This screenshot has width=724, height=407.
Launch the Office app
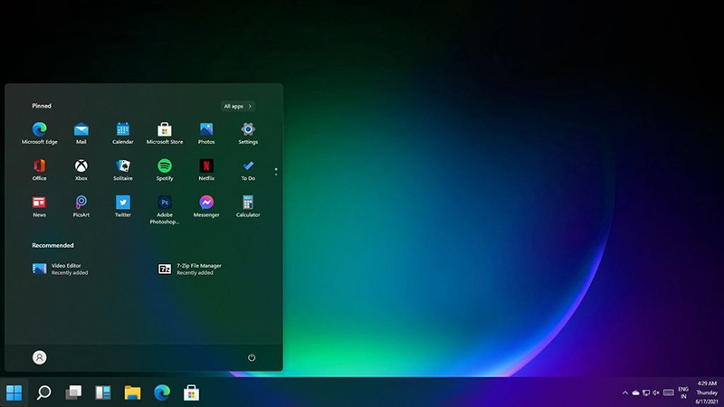[x=39, y=170]
